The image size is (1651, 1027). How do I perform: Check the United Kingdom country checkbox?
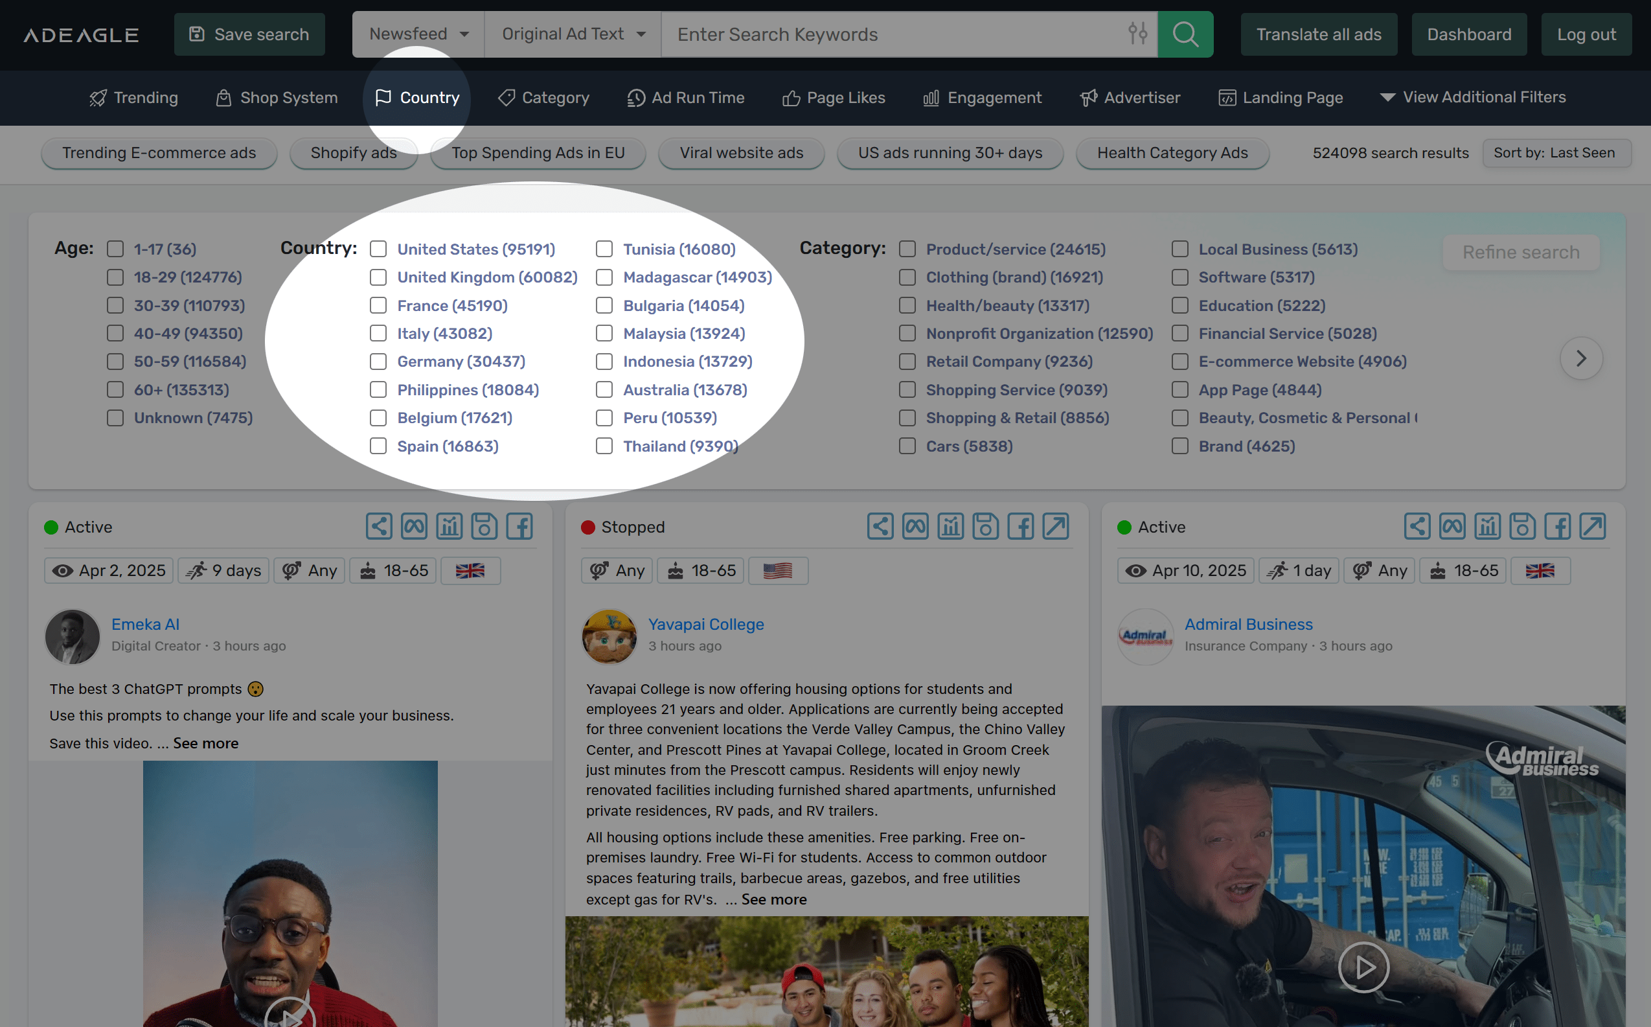click(x=378, y=277)
